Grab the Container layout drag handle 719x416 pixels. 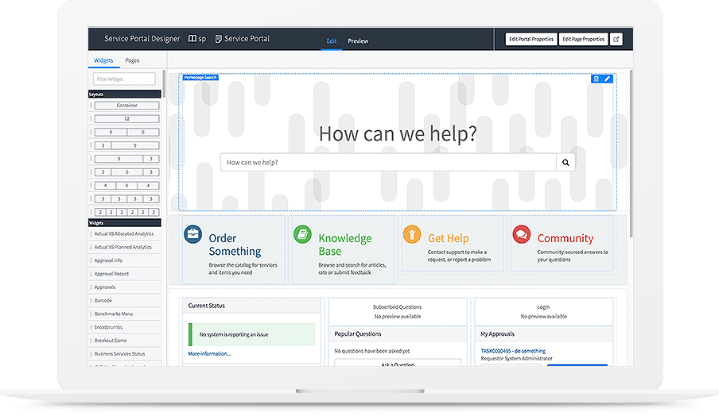tap(91, 106)
